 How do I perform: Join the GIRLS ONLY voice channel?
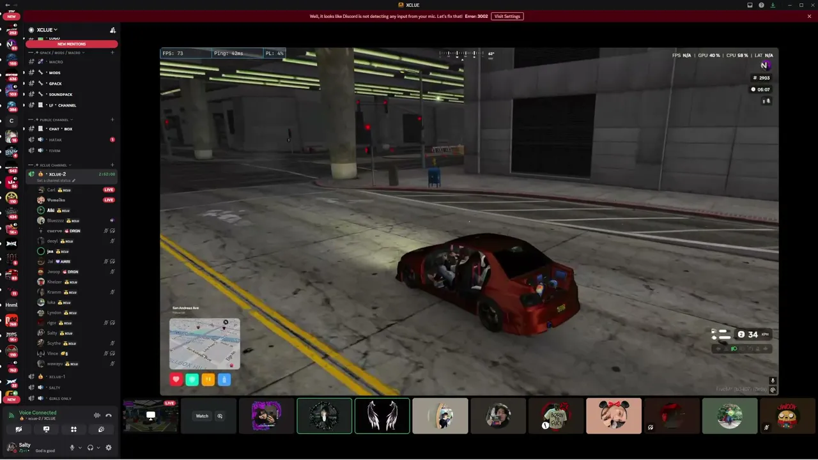pyautogui.click(x=72, y=399)
